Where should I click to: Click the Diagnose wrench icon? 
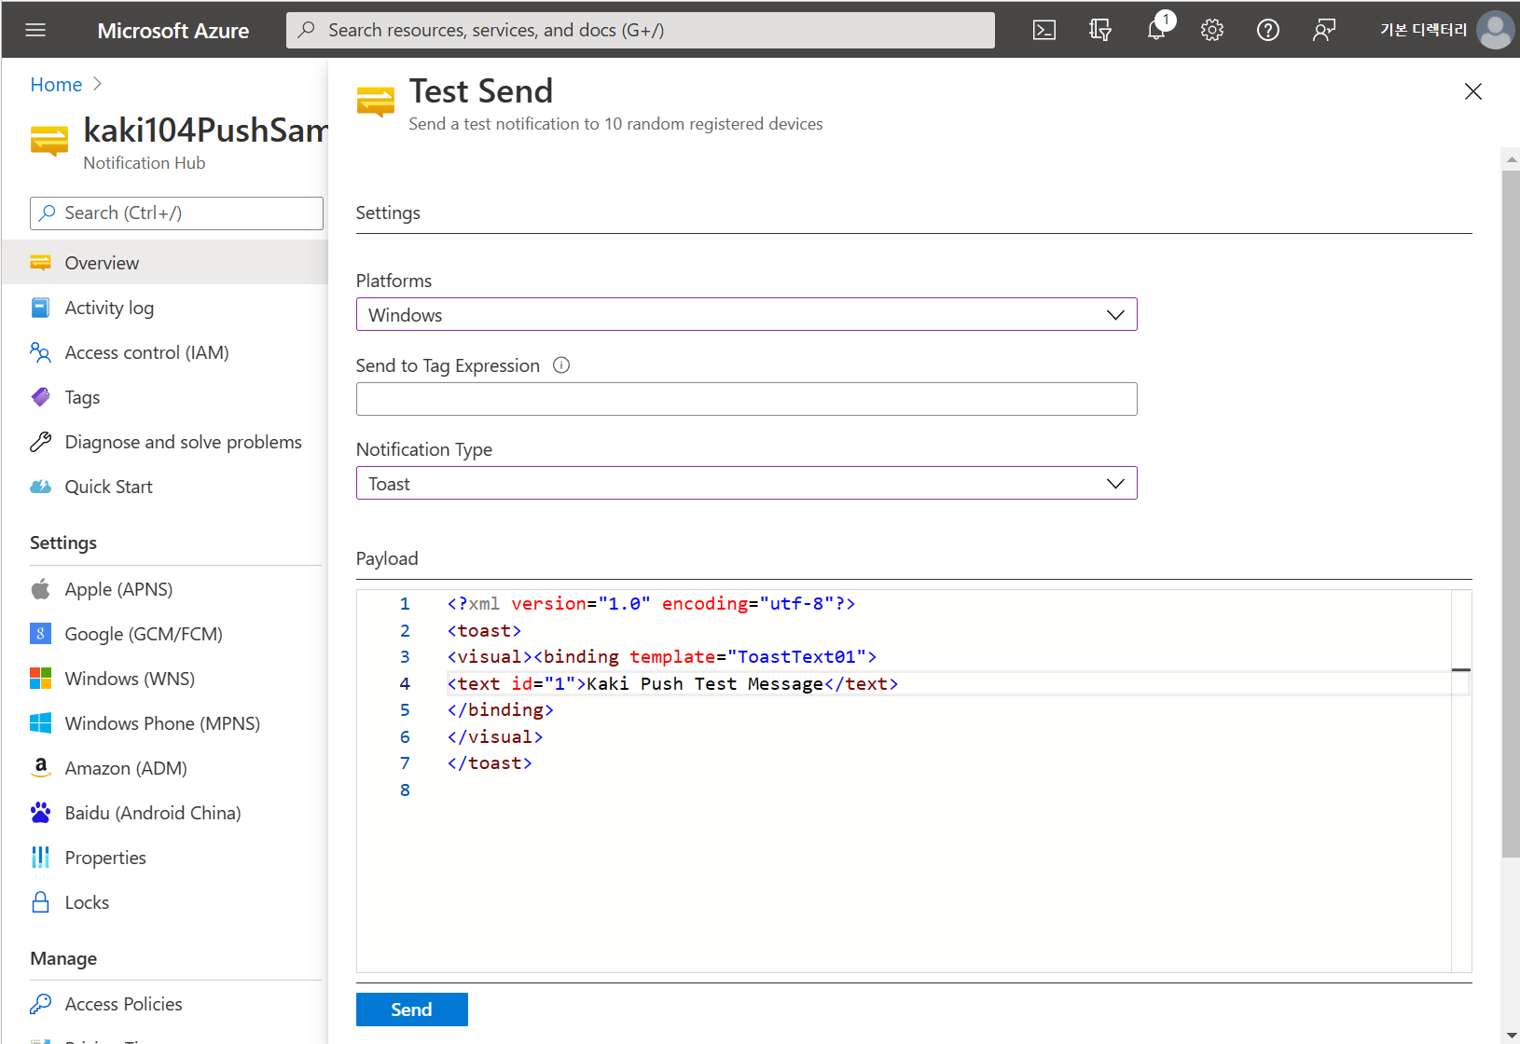pos(40,442)
